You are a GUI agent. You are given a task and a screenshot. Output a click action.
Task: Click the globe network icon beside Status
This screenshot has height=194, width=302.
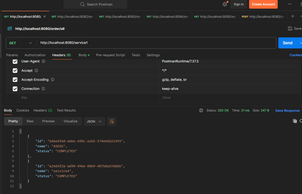point(201,110)
